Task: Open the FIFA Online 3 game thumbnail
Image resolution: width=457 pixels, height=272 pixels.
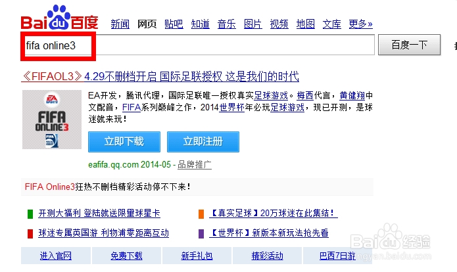Action: pyautogui.click(x=52, y=120)
